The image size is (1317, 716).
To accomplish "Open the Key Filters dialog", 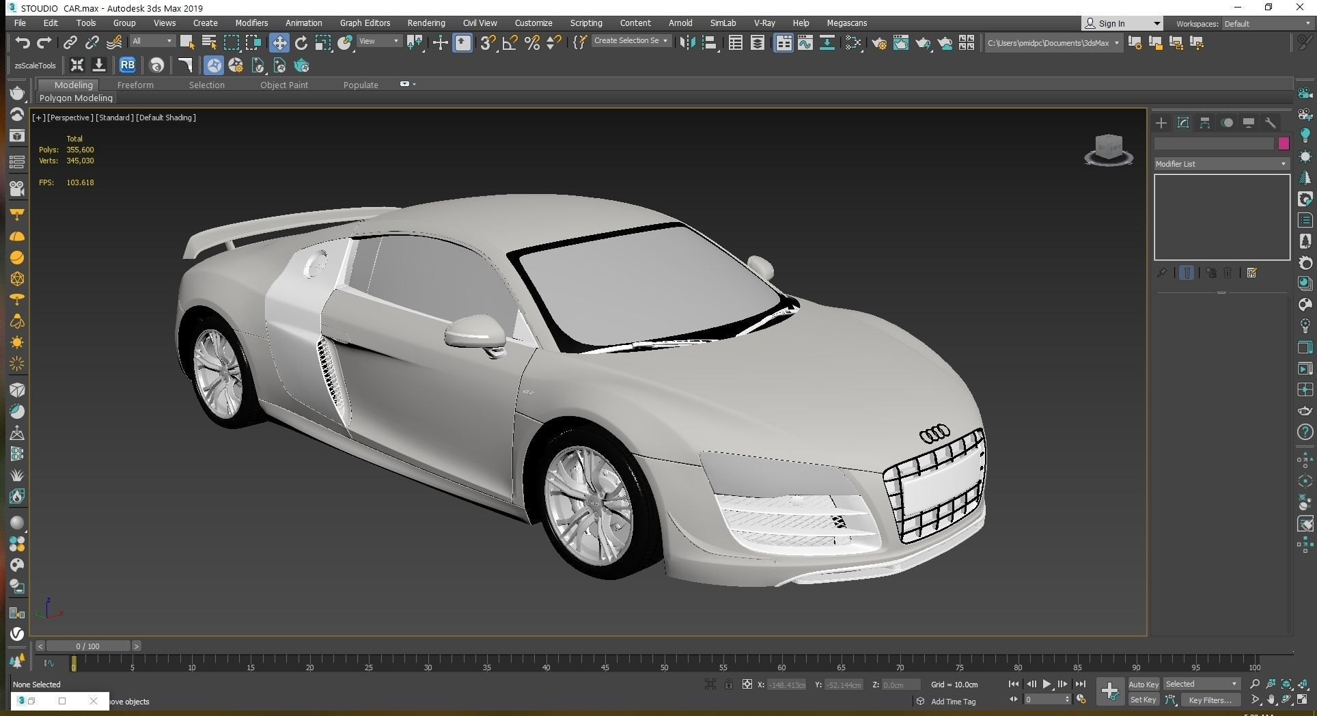I will click(x=1210, y=700).
